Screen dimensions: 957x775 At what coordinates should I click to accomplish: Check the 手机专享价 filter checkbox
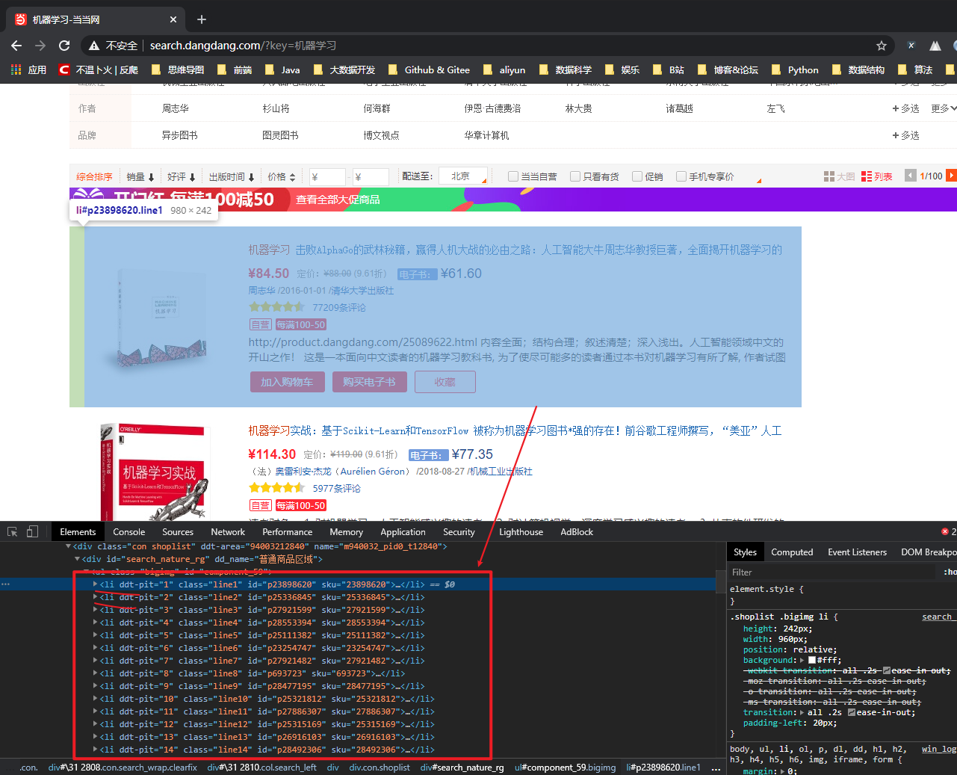[x=681, y=176]
